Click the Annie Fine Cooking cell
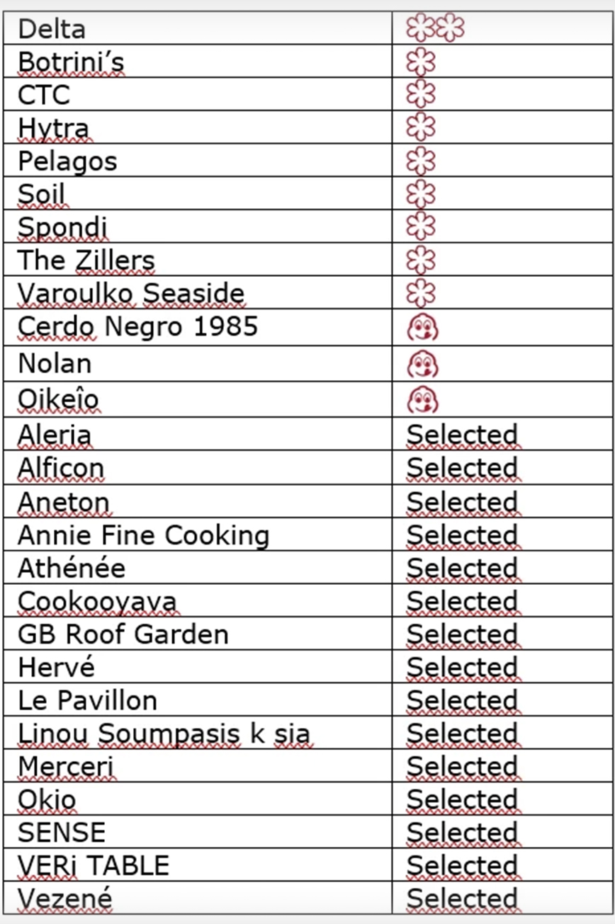 click(x=143, y=535)
